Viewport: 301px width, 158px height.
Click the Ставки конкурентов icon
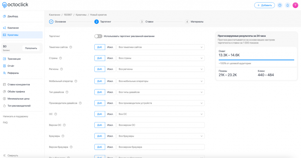pos(4,84)
